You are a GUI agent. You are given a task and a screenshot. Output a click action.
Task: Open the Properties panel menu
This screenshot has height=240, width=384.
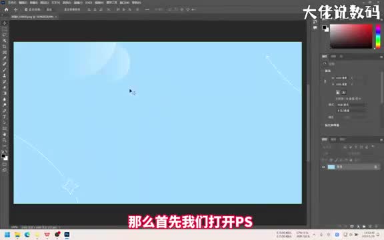click(x=381, y=57)
